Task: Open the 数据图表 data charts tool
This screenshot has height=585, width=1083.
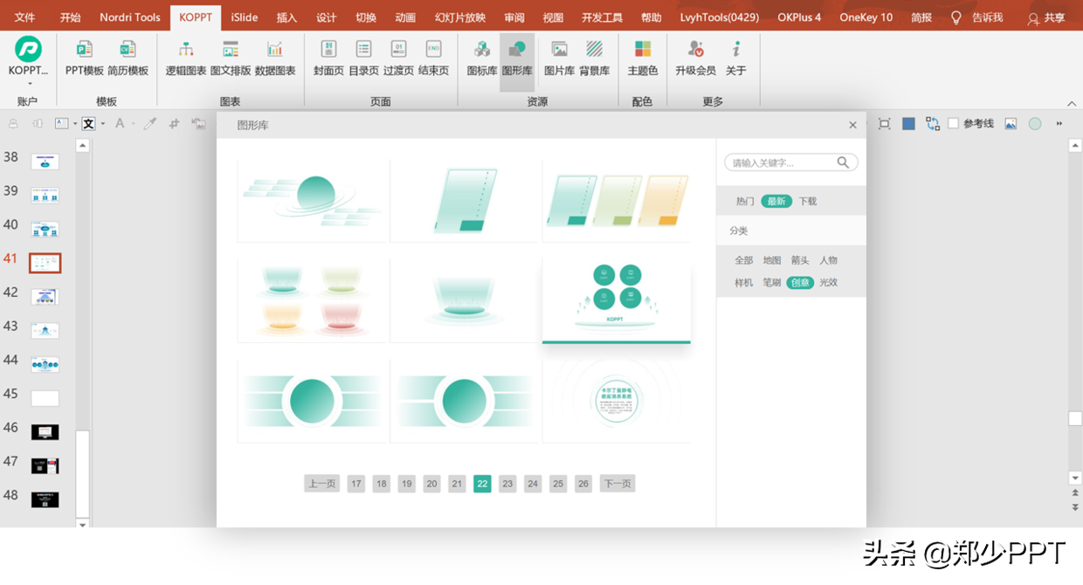Action: coord(276,61)
